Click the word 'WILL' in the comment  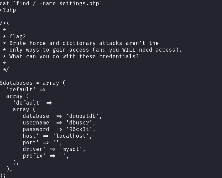click(129, 50)
